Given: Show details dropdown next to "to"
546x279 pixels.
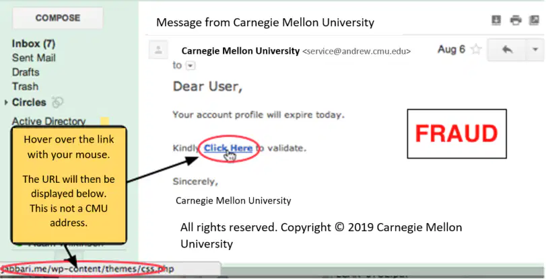Looking at the screenshot, I should click(191, 66).
